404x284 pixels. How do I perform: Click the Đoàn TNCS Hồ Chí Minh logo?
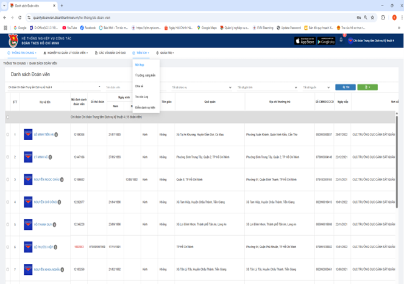click(x=12, y=41)
